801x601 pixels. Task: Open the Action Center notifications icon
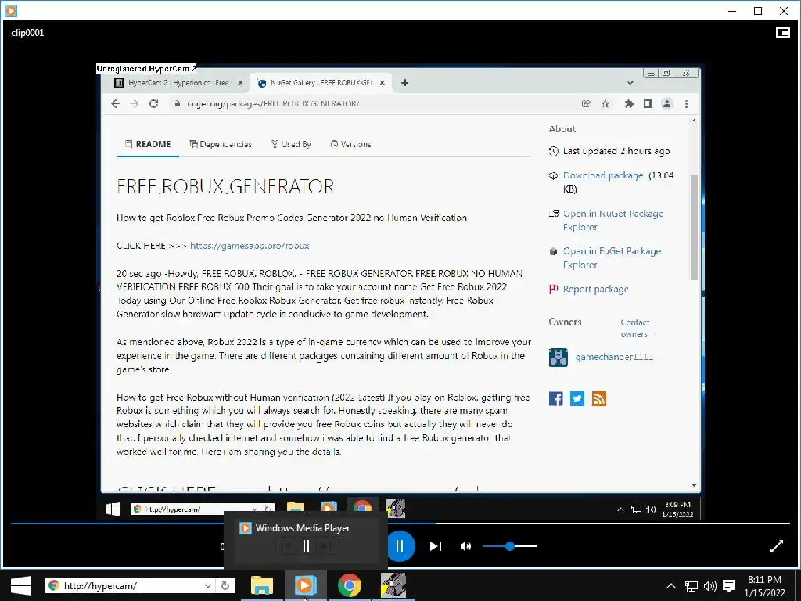pos(729,586)
